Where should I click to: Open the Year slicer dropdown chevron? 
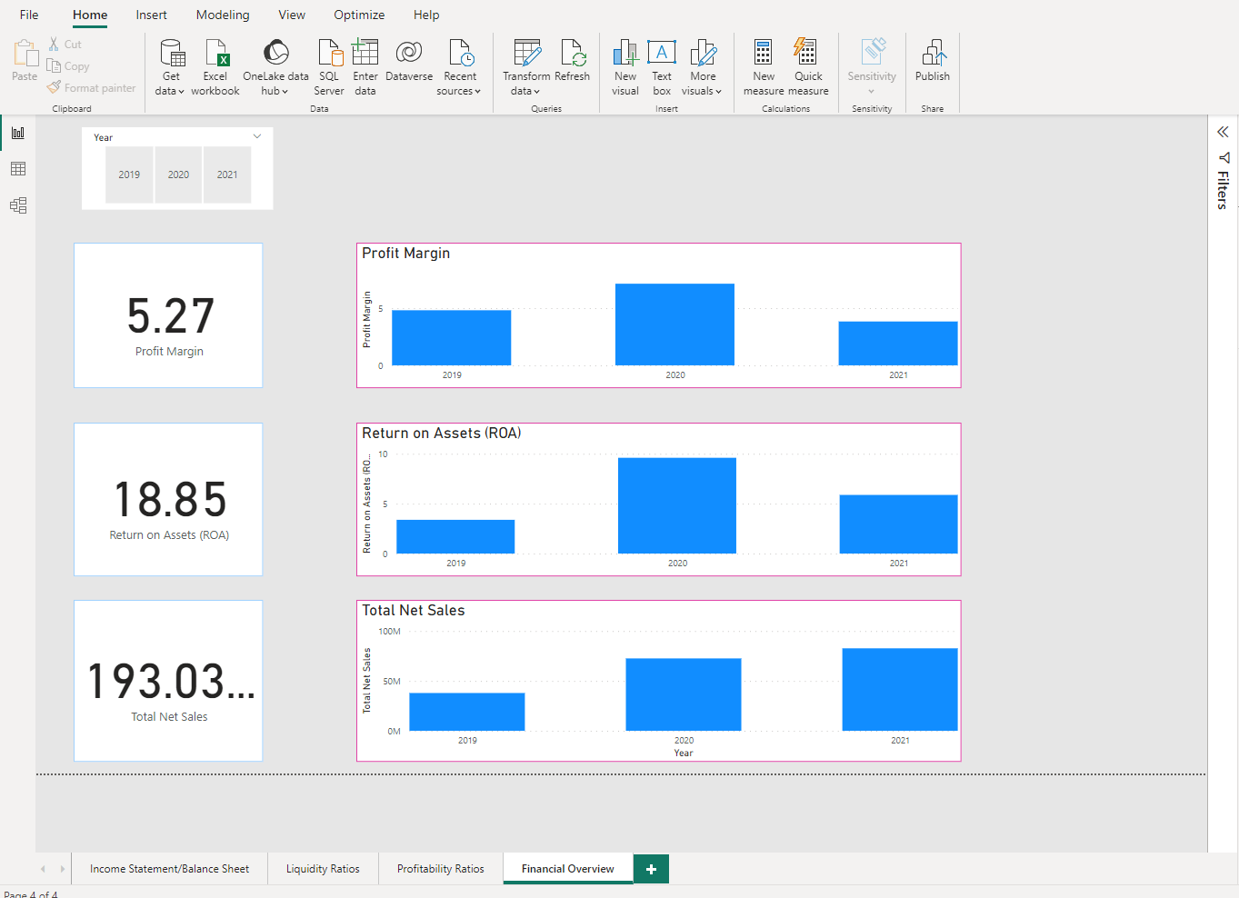257,136
